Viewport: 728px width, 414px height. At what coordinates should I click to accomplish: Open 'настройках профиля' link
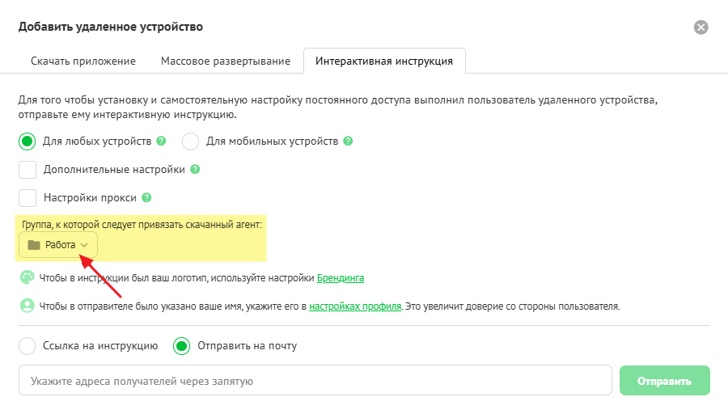[355, 307]
